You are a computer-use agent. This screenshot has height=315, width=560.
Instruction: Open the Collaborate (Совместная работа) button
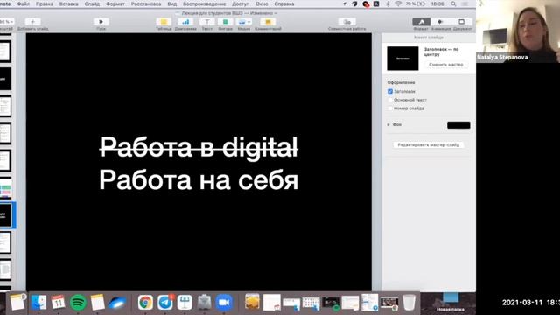346,22
